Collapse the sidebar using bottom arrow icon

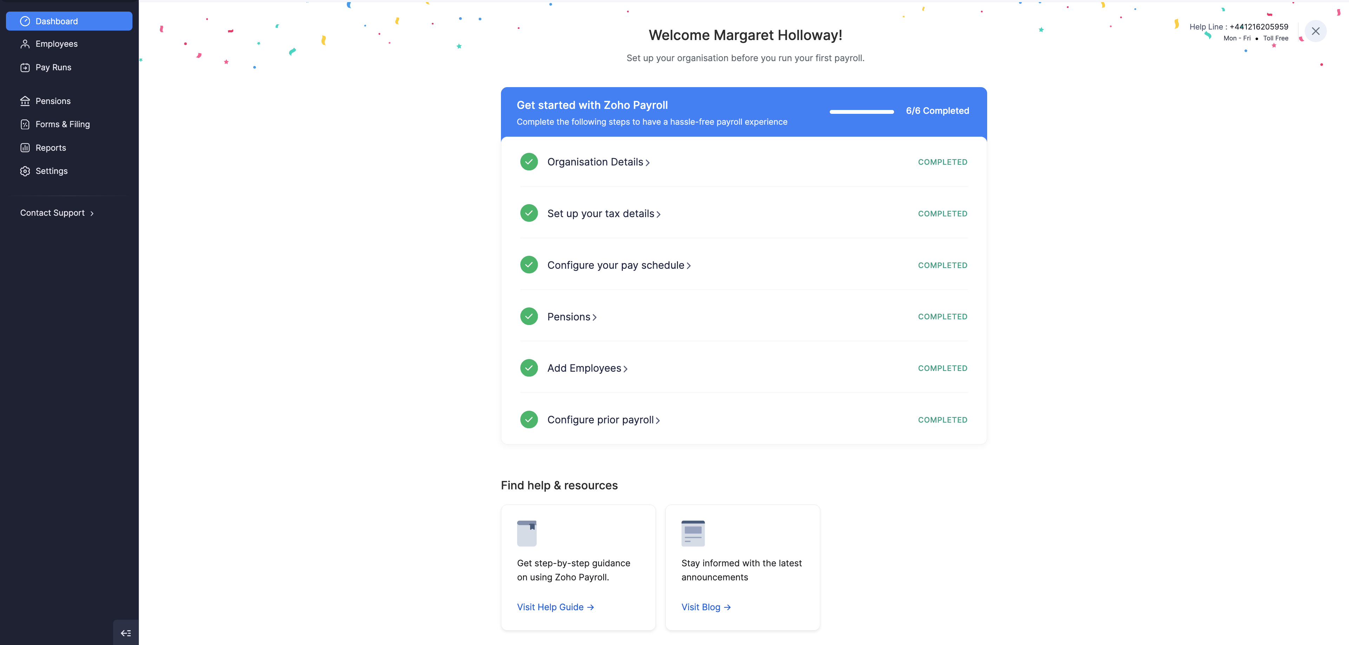(x=126, y=633)
